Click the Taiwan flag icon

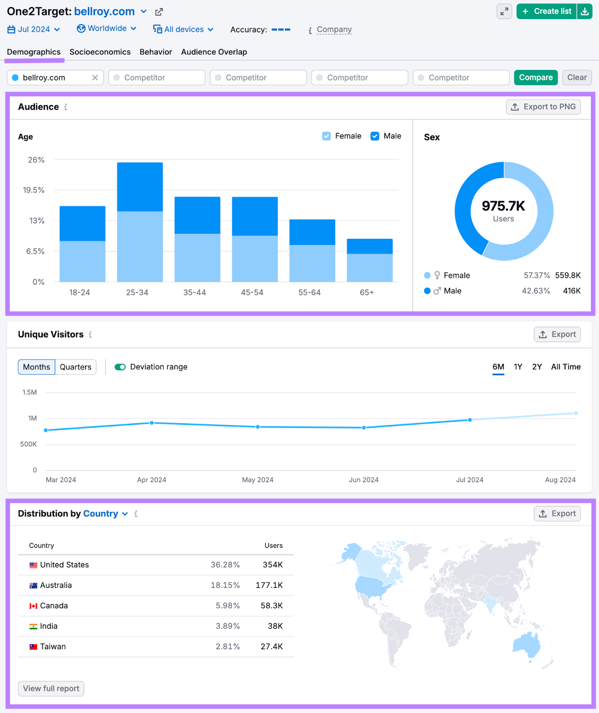tap(33, 647)
